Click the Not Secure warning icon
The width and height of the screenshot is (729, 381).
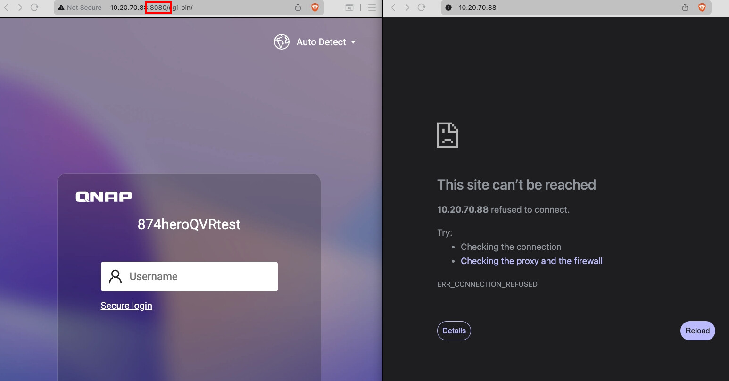click(61, 8)
